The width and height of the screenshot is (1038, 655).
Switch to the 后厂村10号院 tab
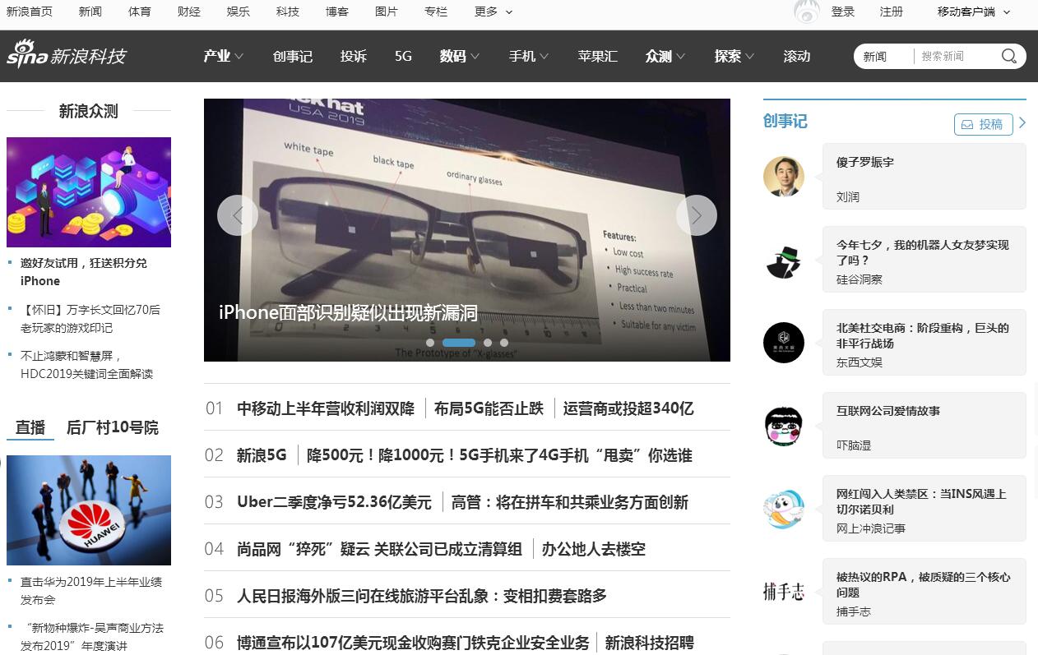coord(113,427)
